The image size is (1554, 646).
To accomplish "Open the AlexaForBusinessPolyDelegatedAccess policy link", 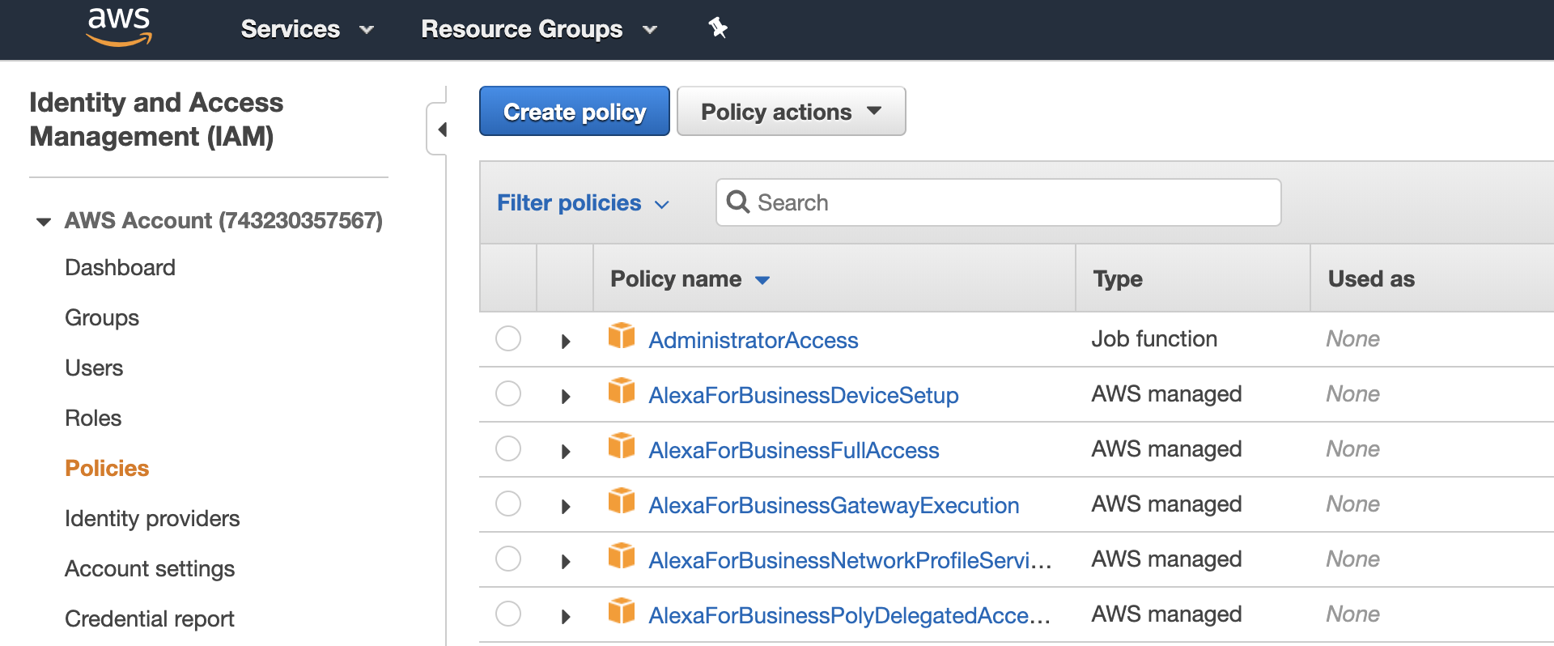I will tap(849, 615).
